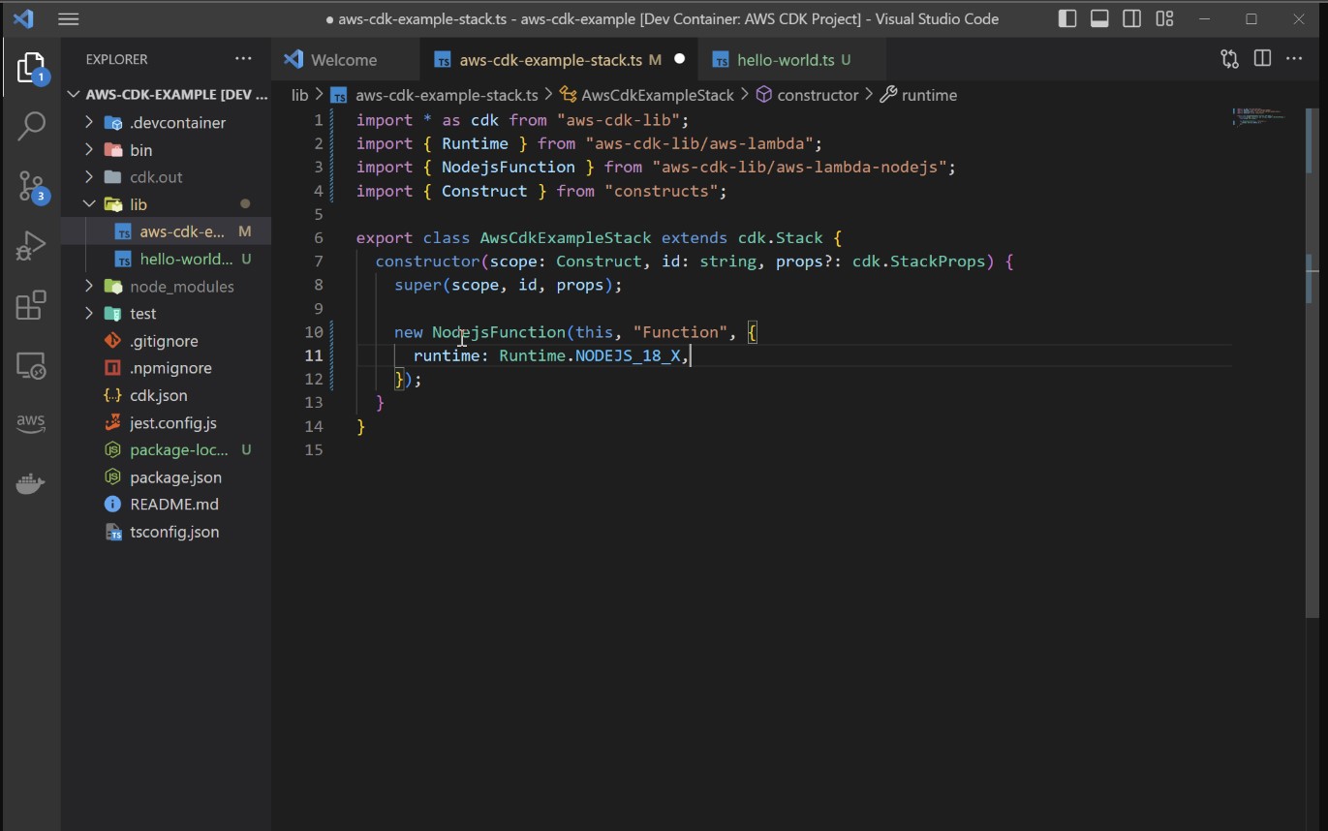
Task: Click unsaved dot on aws-cdk-example-stack.ts tab
Action: 679,59
